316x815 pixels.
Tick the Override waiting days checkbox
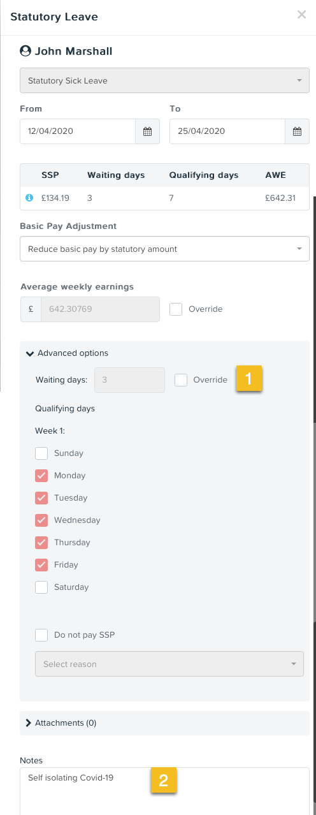(181, 379)
